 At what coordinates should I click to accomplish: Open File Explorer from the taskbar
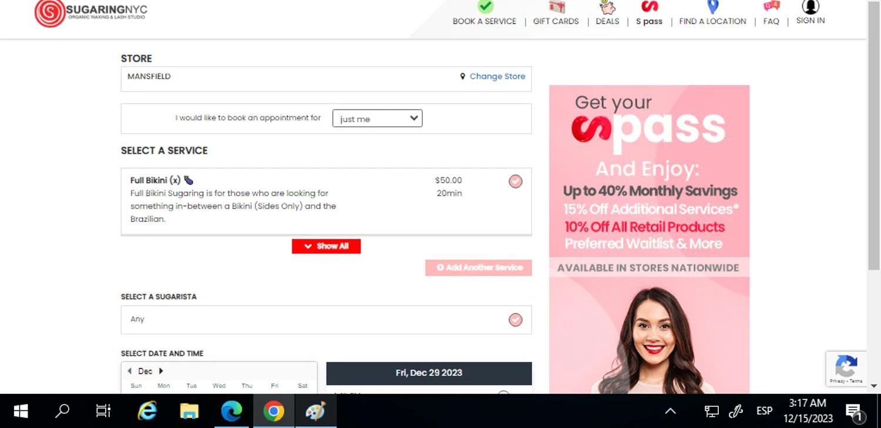pyautogui.click(x=189, y=411)
